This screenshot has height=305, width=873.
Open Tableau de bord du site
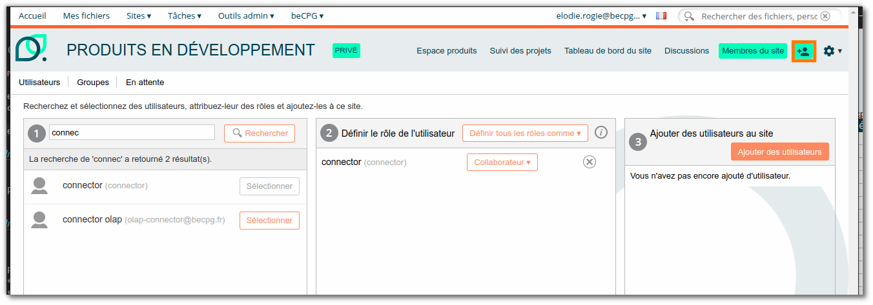(608, 51)
